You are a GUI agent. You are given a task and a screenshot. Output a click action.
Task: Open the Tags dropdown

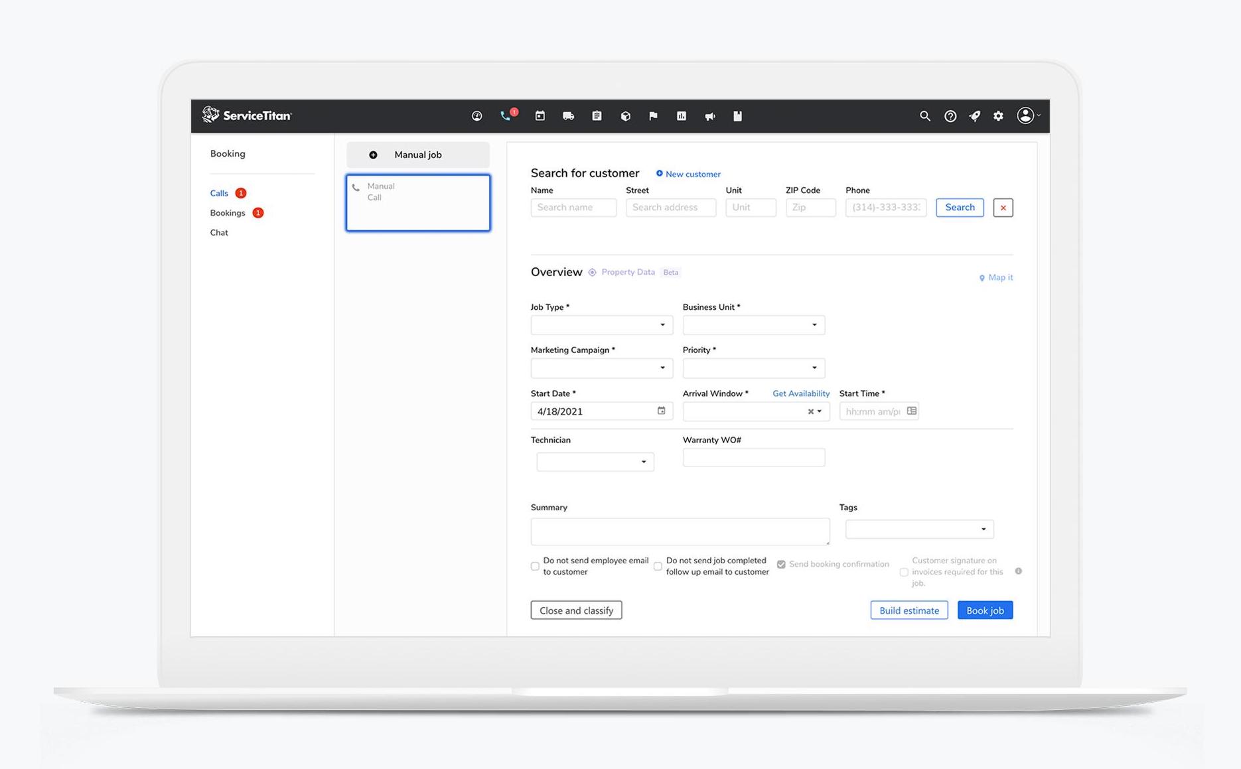[984, 529]
